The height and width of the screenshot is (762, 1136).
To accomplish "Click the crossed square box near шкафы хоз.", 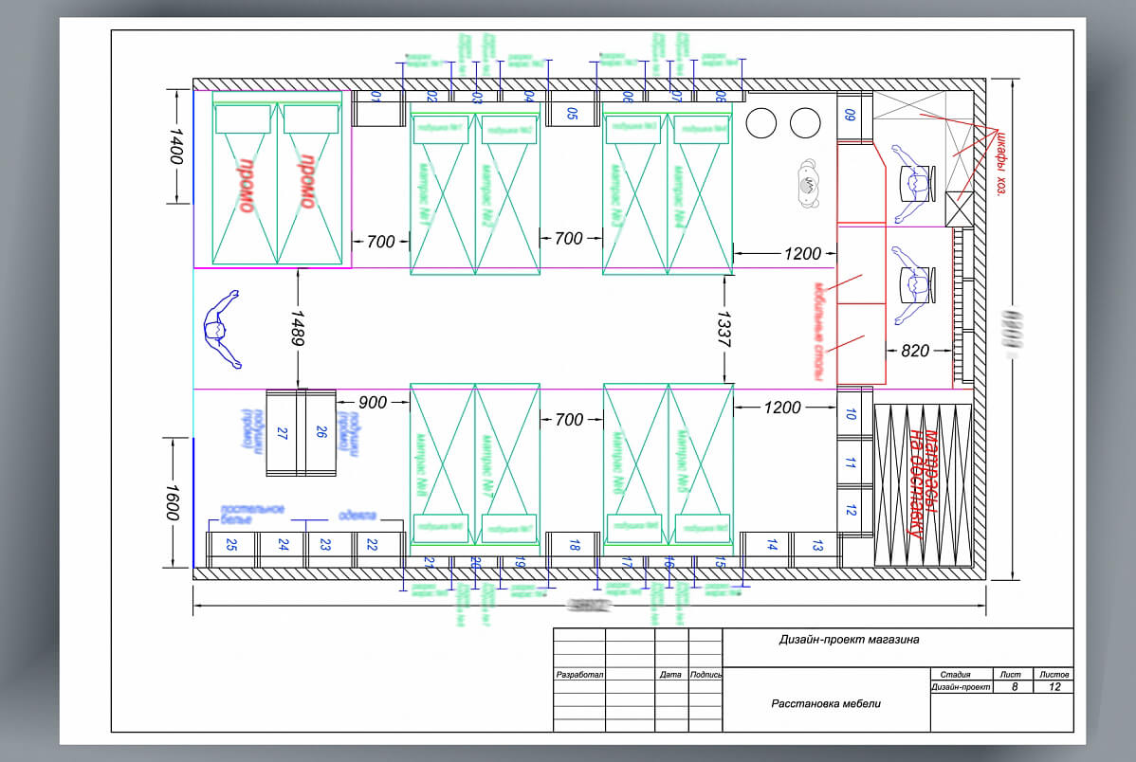I will point(960,210).
